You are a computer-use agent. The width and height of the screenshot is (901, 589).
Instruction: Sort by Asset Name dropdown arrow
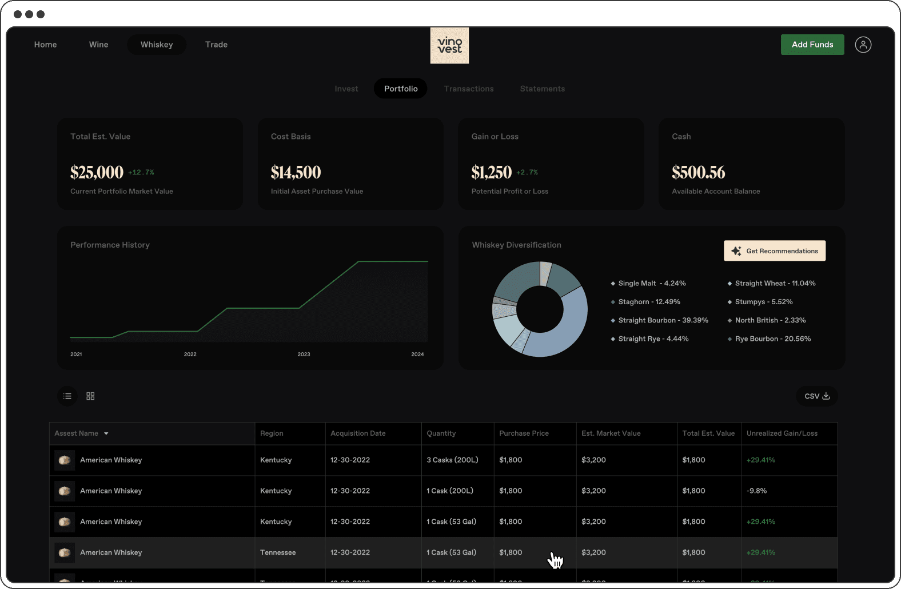pos(106,433)
